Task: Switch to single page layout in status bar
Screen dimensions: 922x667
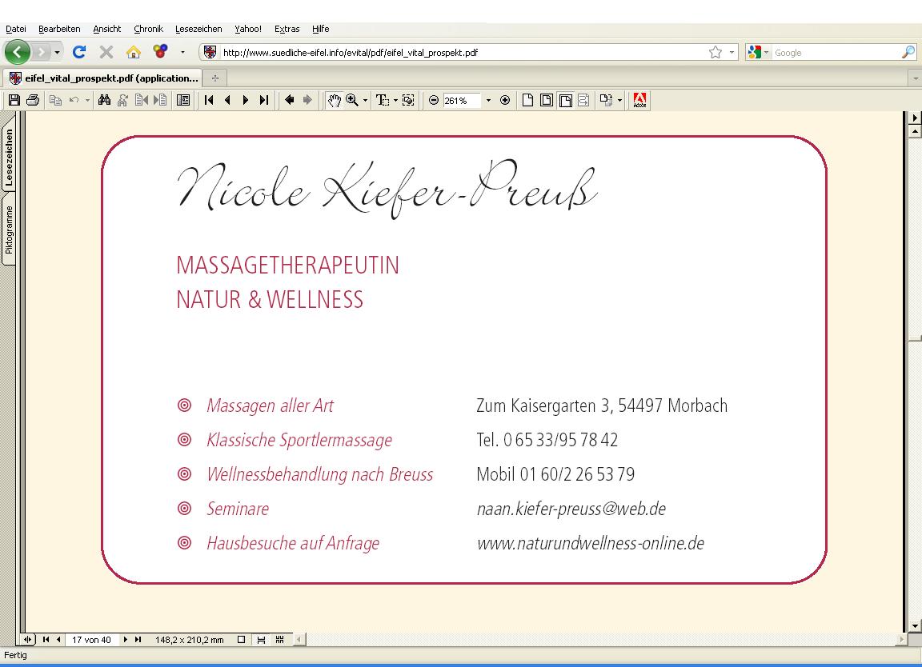Action: pos(241,640)
